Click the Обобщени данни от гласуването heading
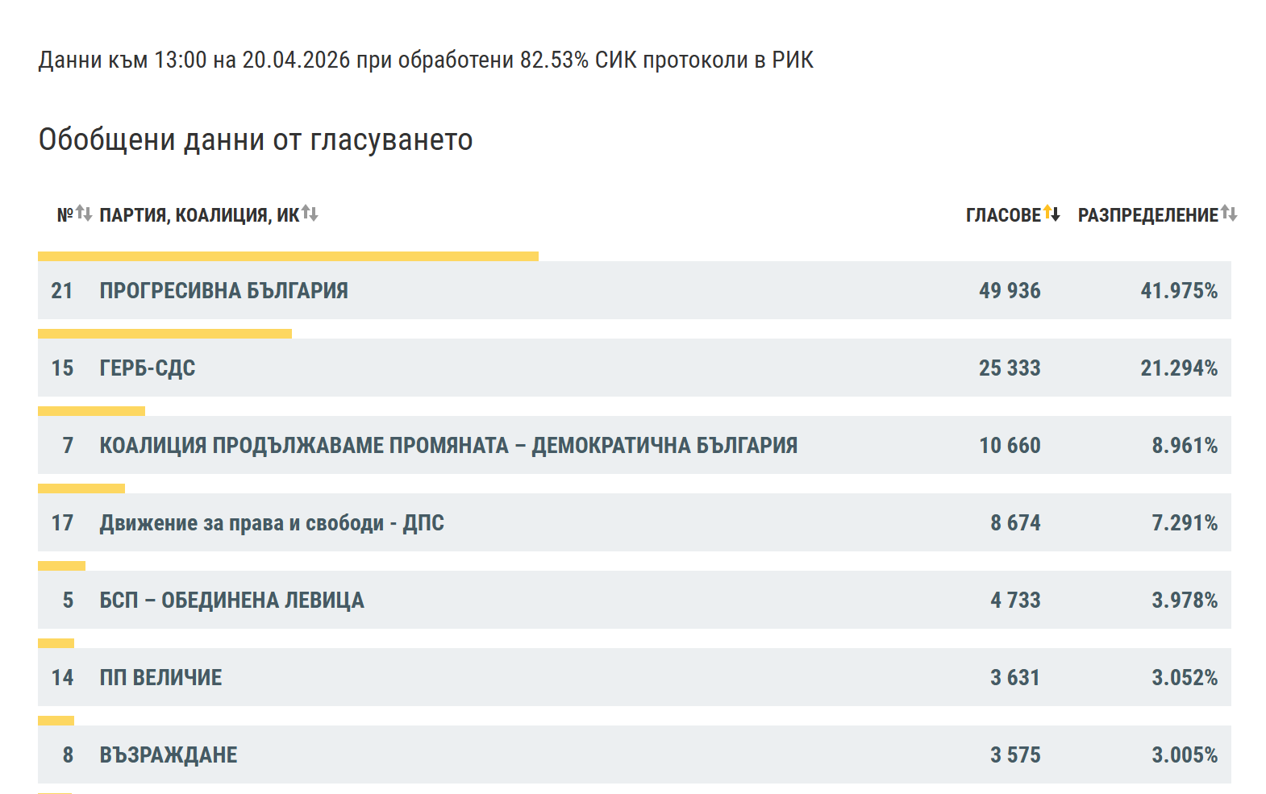The image size is (1266, 794). pyautogui.click(x=256, y=139)
